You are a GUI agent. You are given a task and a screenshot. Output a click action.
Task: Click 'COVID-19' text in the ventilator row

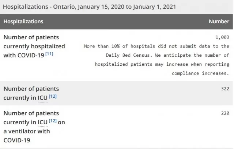(x=17, y=140)
